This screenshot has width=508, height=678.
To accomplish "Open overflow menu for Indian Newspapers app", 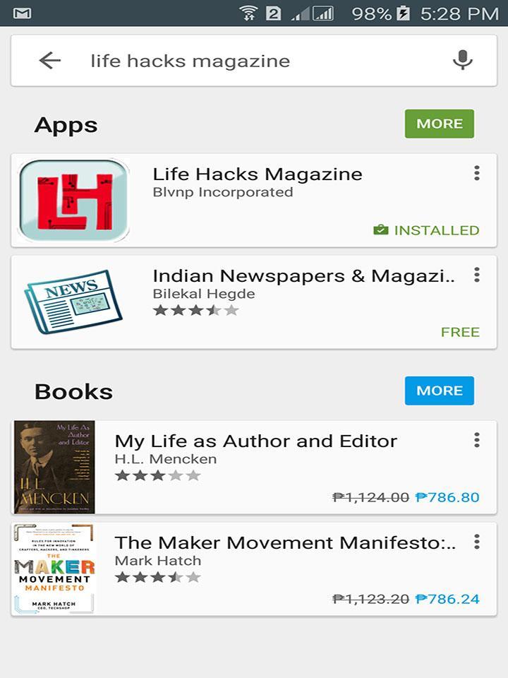I will pos(477,275).
